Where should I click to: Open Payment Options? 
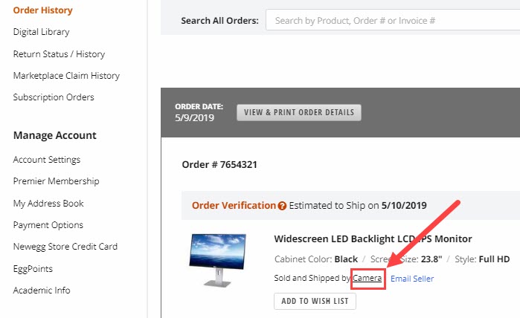point(48,225)
